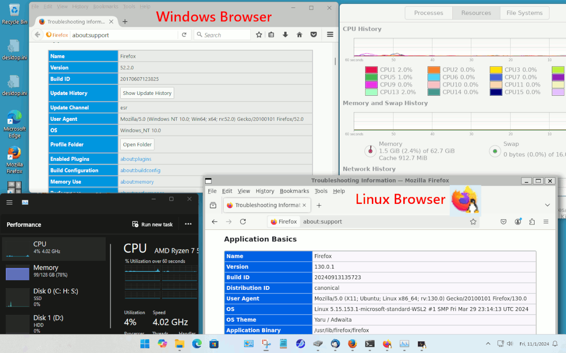The image size is (566, 353).
Task: Open account icon in Linux Firefox toolbar
Action: (x=518, y=222)
